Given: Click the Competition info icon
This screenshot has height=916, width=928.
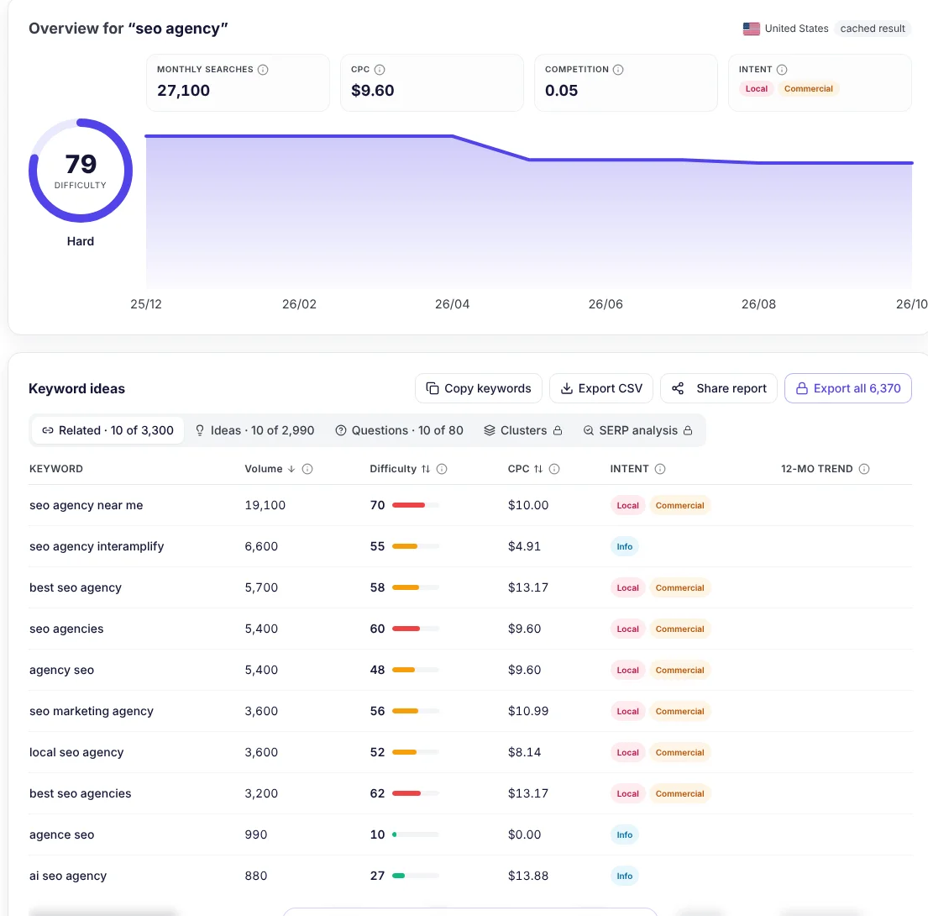Looking at the screenshot, I should (x=618, y=70).
